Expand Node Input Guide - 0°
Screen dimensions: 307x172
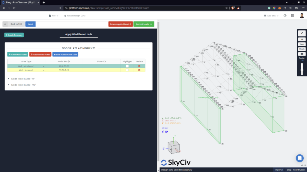tap(22, 79)
